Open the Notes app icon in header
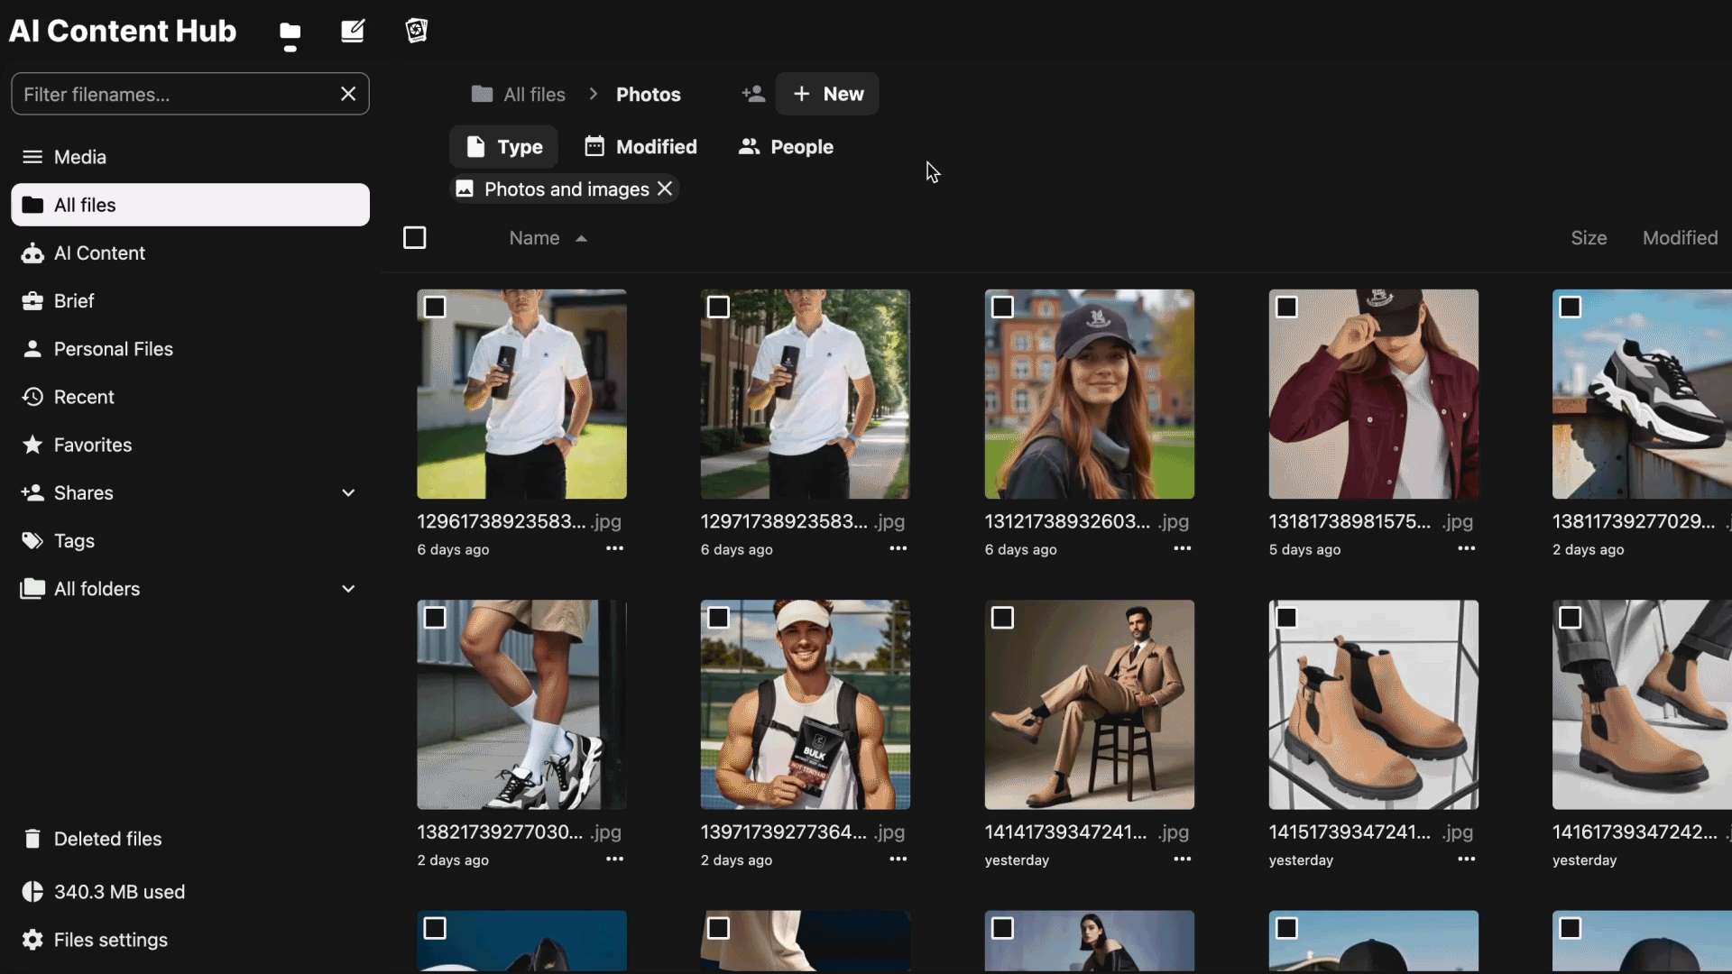 coord(353,32)
